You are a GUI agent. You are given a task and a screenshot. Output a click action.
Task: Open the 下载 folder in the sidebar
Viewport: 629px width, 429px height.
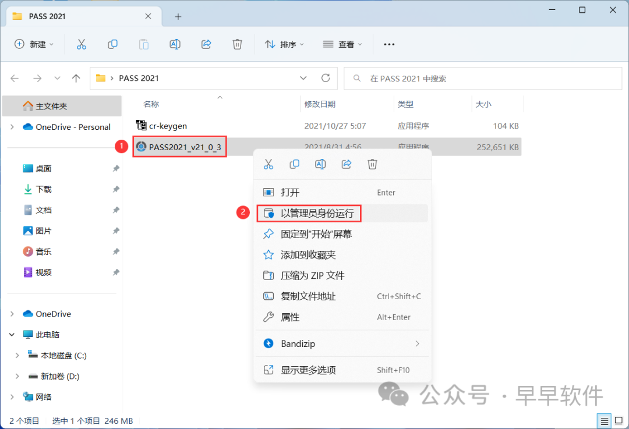click(44, 189)
